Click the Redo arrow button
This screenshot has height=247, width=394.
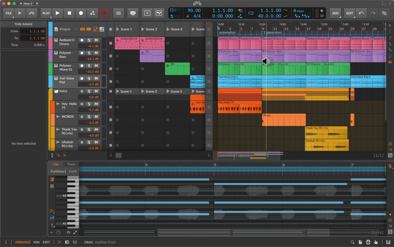coord(373,13)
